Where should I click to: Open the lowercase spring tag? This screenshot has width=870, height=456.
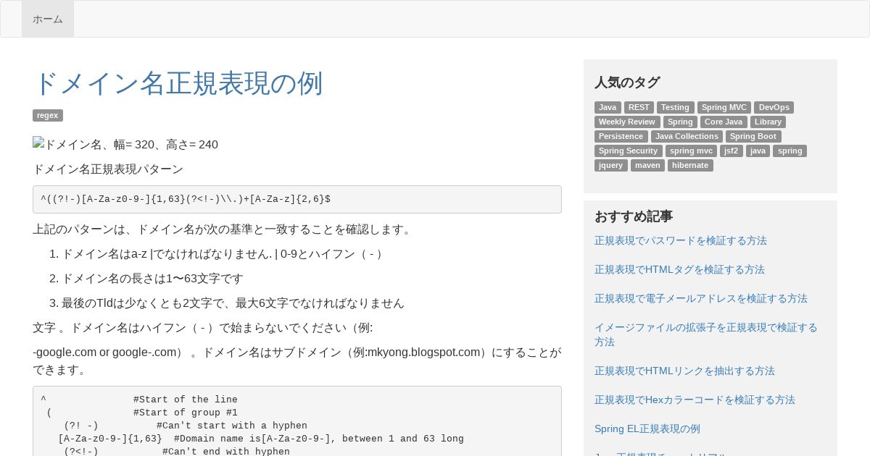790,151
